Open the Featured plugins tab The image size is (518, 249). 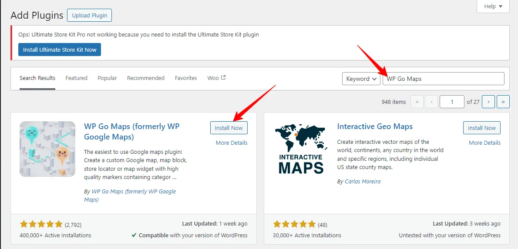(x=76, y=78)
